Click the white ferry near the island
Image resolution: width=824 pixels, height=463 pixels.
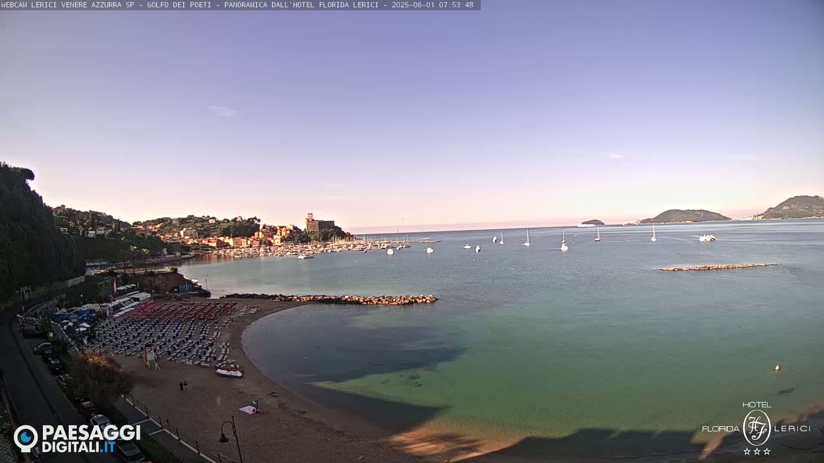(x=585, y=225)
